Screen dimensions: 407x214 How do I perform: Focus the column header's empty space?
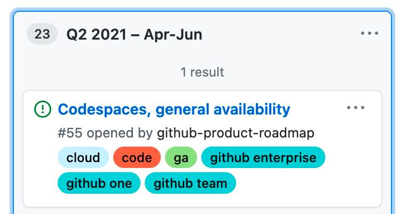(280, 34)
